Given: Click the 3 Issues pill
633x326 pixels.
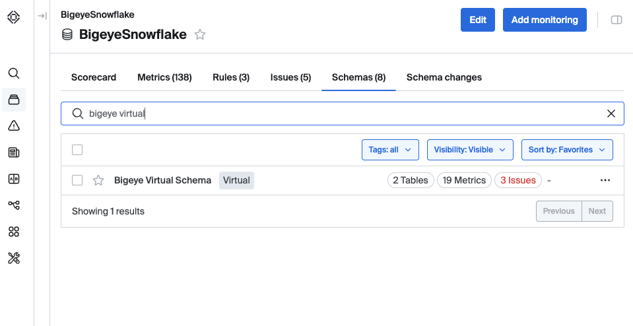Looking at the screenshot, I should tap(518, 180).
